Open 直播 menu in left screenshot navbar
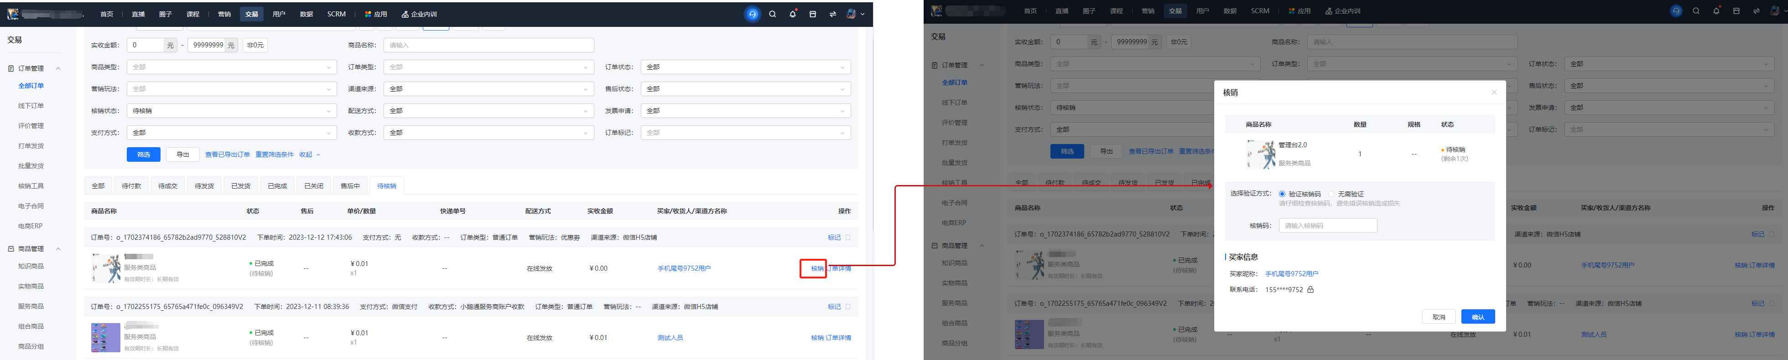Screen dimensions: 1788x360 pyautogui.click(x=138, y=14)
